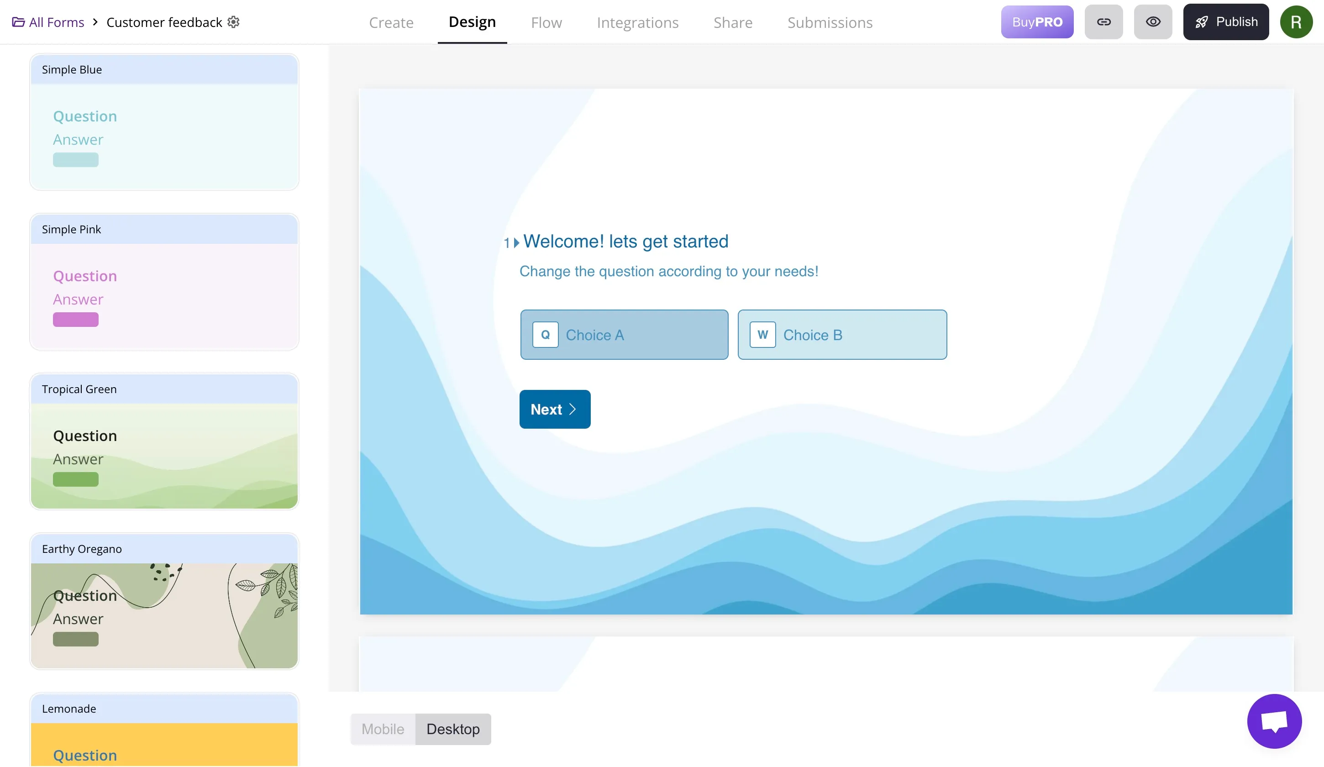Image resolution: width=1324 pixels, height=767 pixels.
Task: Click the Next arrow chevron button
Action: click(573, 409)
